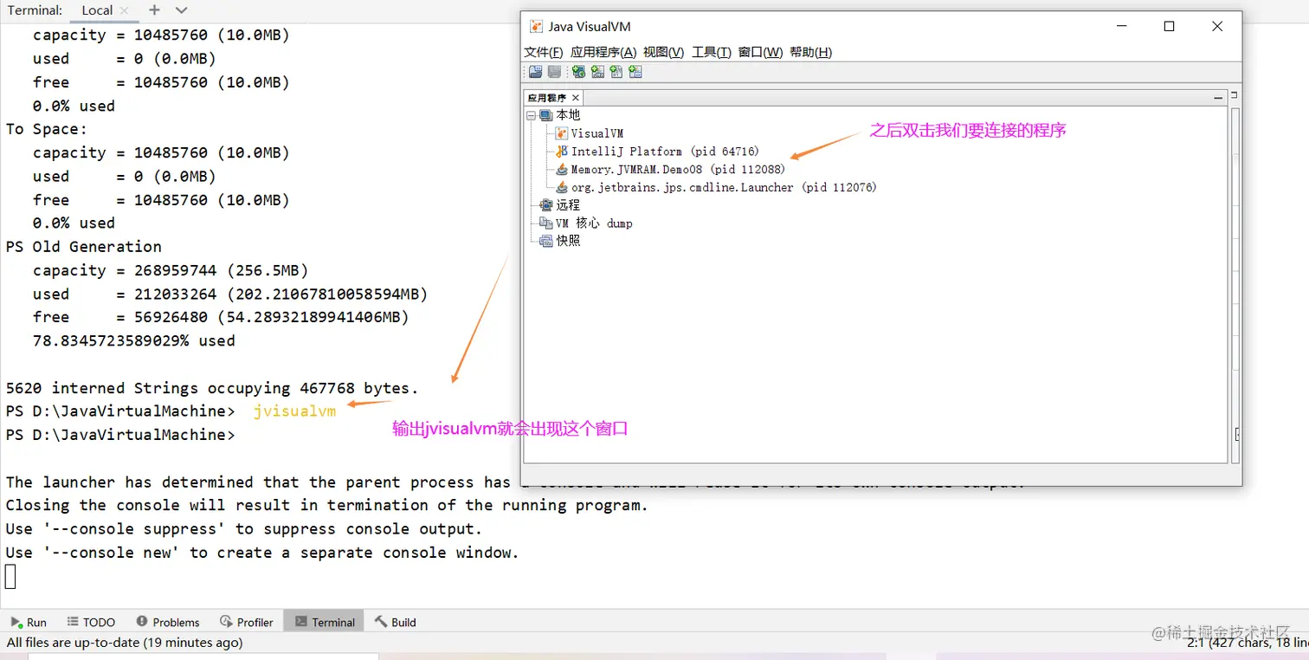Click the Add snapshot toolbar icon
Screen dimensions: 1309x660
[635, 72]
